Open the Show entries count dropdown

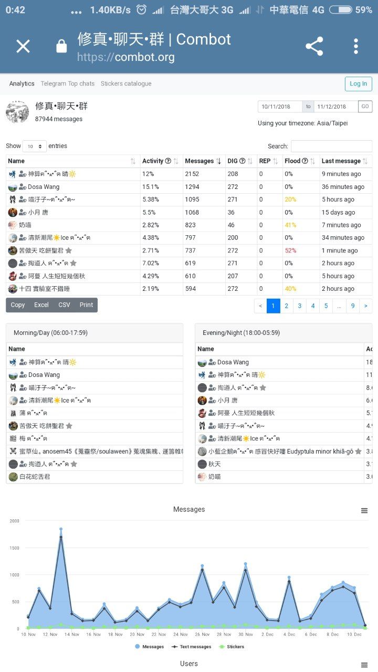[35, 146]
